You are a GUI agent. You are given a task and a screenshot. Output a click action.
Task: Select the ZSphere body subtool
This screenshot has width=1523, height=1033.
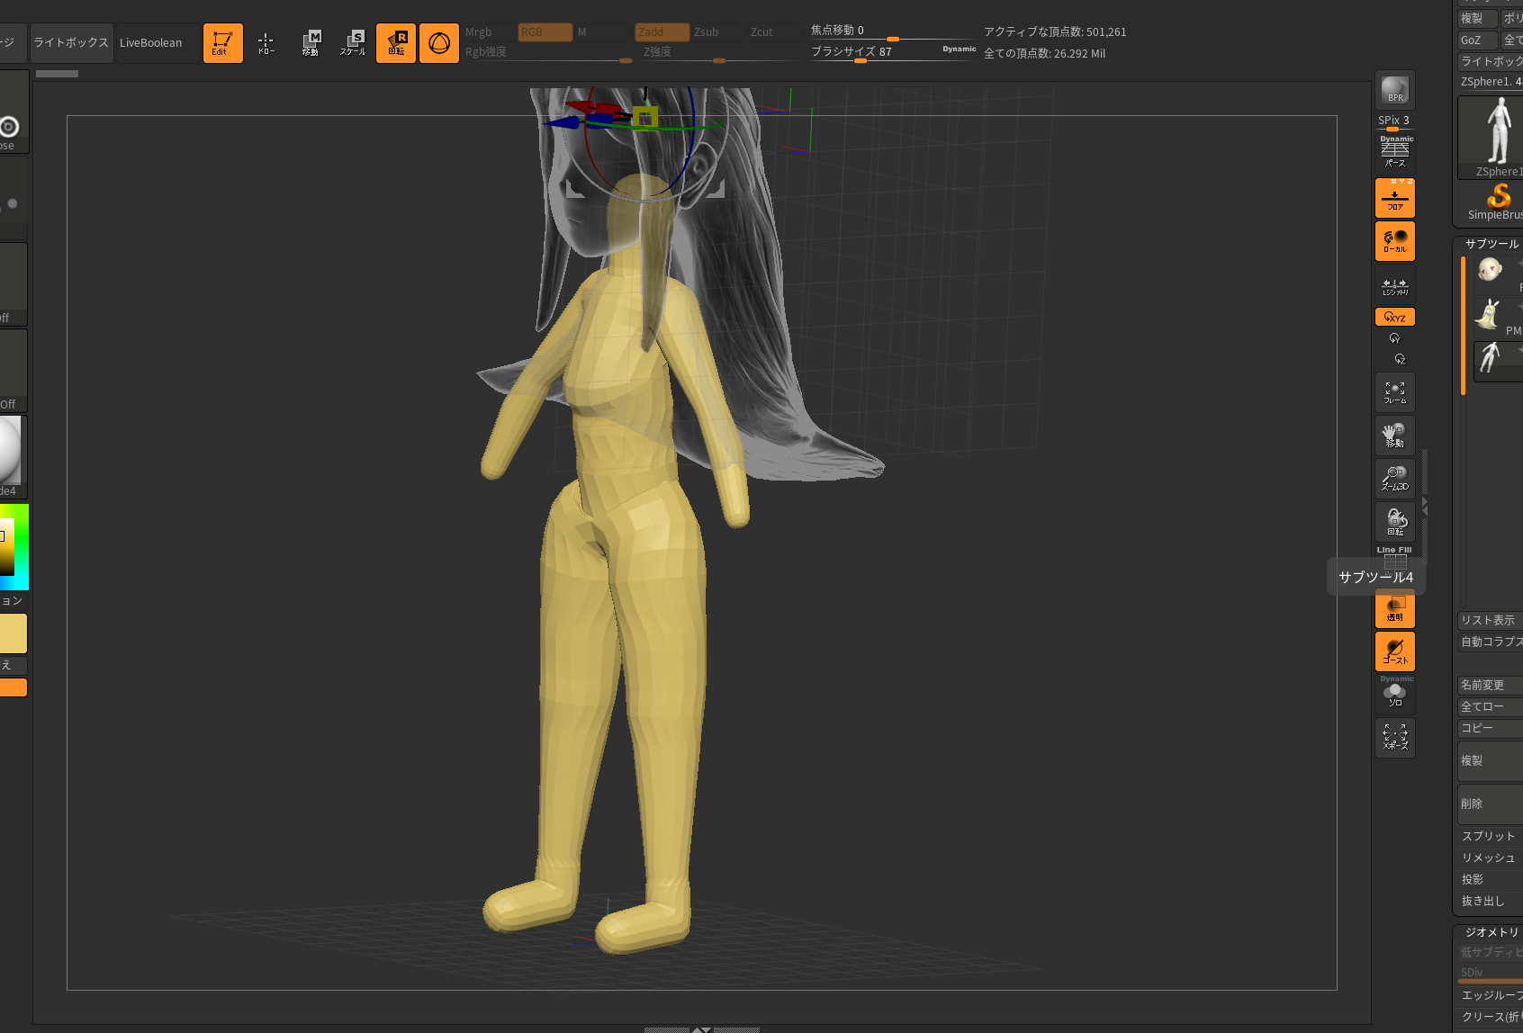point(1498,360)
